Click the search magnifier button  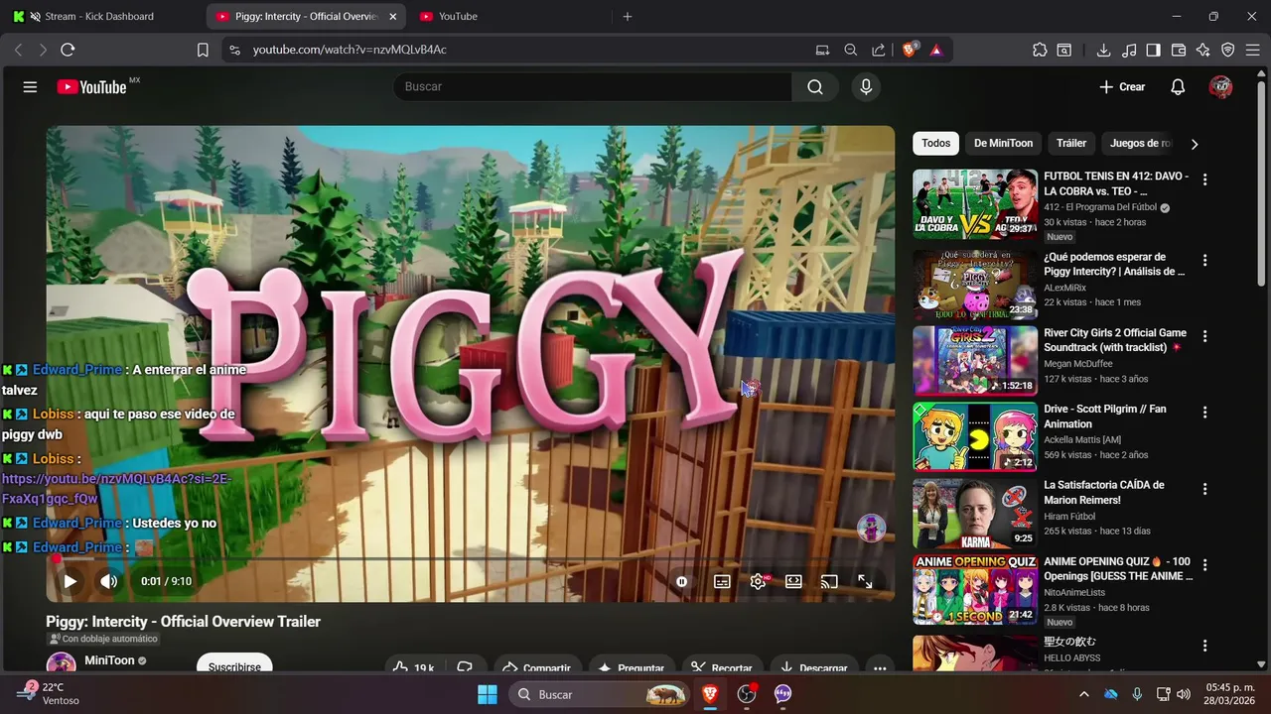[815, 87]
